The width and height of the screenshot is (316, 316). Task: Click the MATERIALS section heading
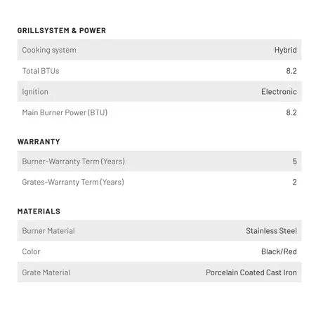point(39,211)
